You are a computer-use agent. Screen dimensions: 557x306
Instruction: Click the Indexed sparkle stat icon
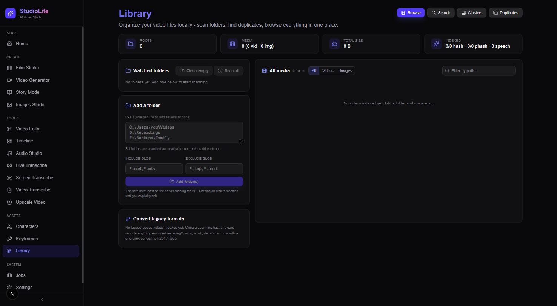[436, 44]
